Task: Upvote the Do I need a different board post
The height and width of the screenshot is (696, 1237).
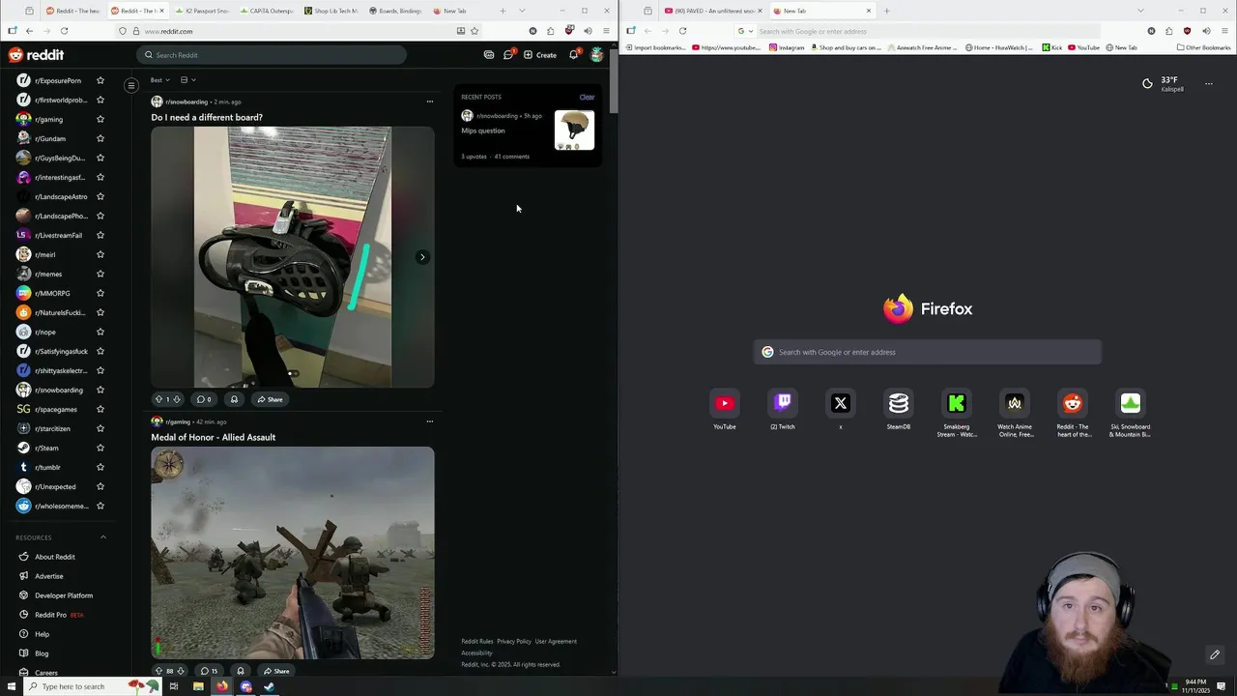Action: (158, 399)
